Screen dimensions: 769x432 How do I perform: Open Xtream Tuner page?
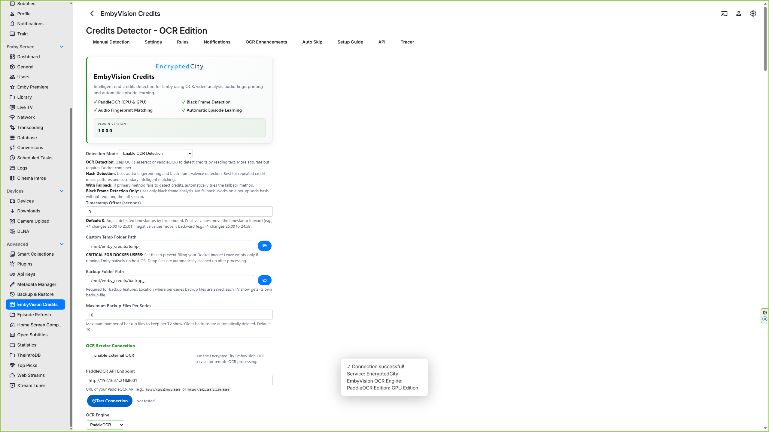point(35,385)
